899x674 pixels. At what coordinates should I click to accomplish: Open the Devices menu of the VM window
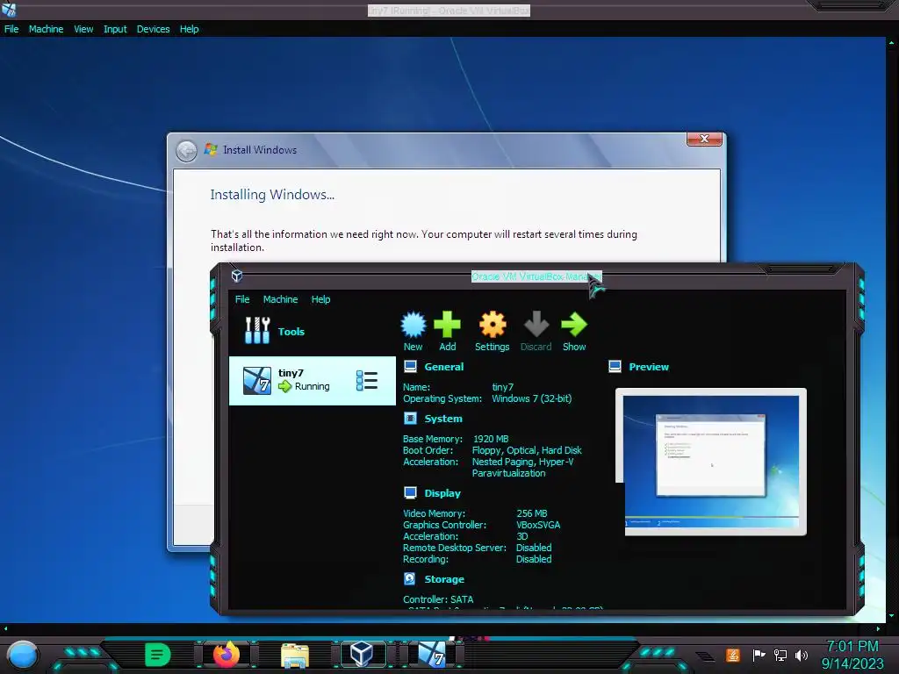[x=153, y=29]
